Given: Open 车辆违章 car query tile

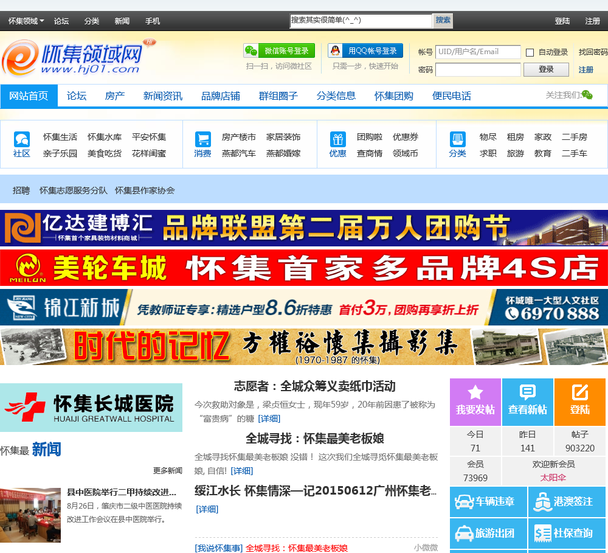Looking at the screenshot, I should click(488, 502).
